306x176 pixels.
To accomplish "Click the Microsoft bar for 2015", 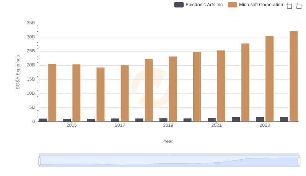I will pos(76,93).
